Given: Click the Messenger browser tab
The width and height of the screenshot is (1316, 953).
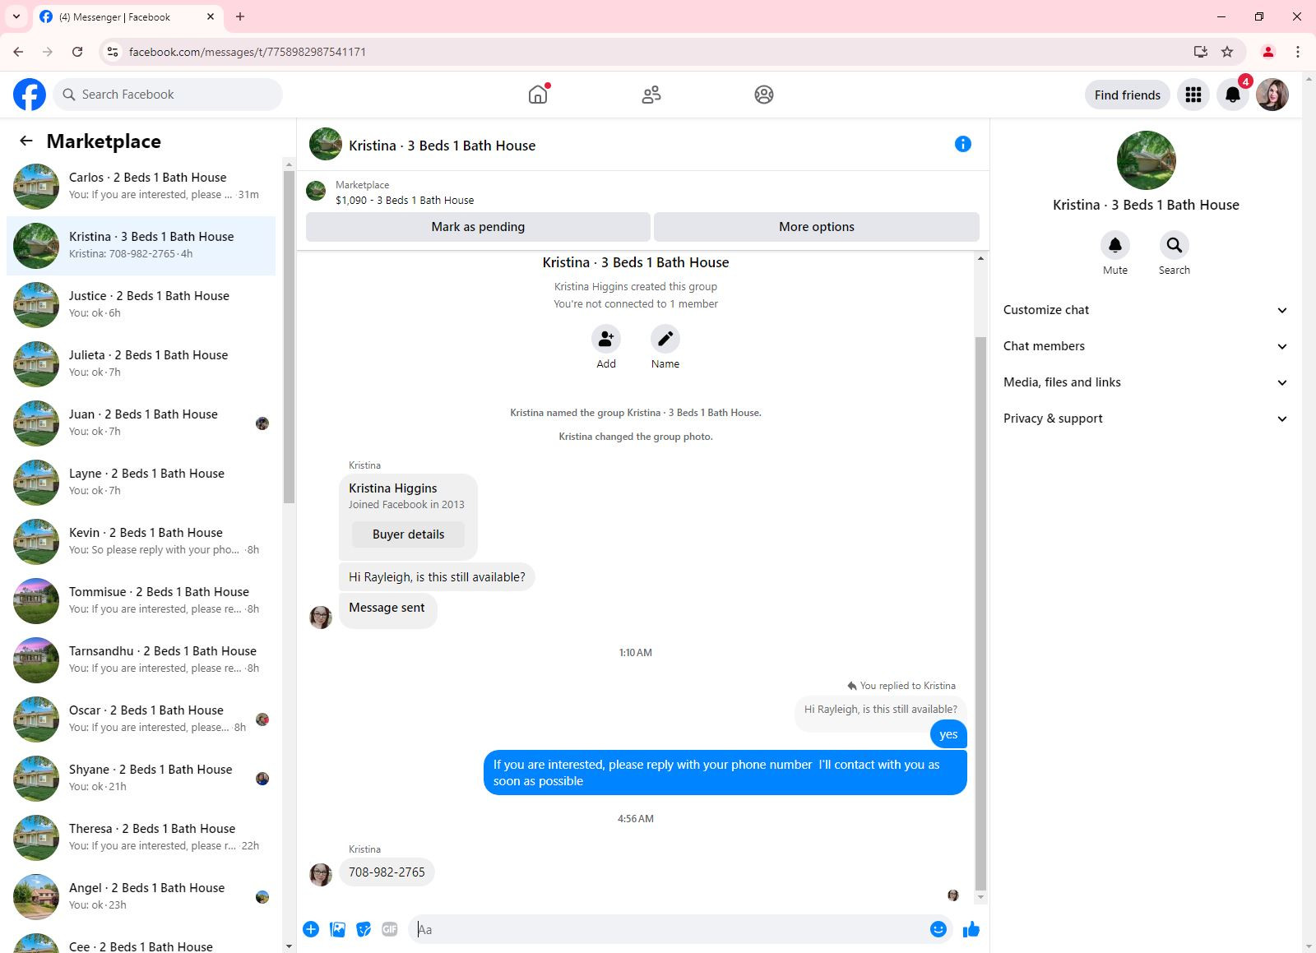Looking at the screenshot, I should click(x=127, y=16).
